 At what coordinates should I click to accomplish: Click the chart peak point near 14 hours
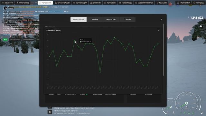(75, 41)
